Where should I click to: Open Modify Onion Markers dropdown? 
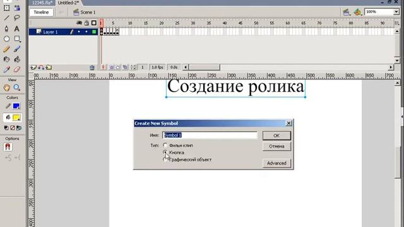[x=133, y=67]
